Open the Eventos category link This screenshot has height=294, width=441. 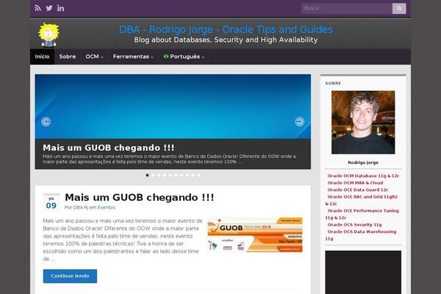click(x=107, y=207)
